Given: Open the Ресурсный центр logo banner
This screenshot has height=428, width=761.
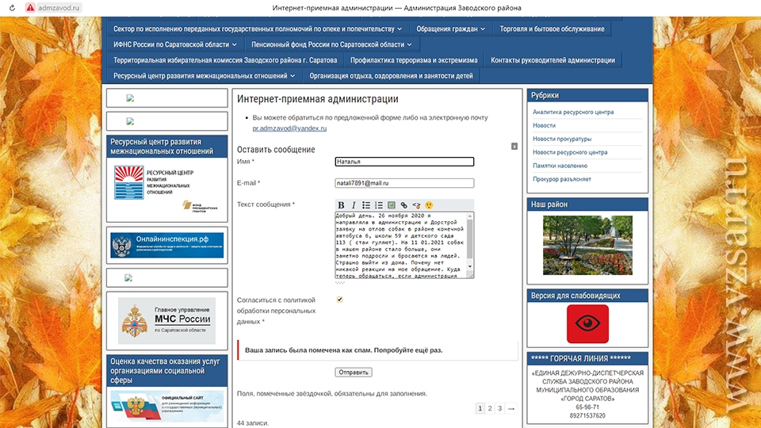Looking at the screenshot, I should pos(167,189).
